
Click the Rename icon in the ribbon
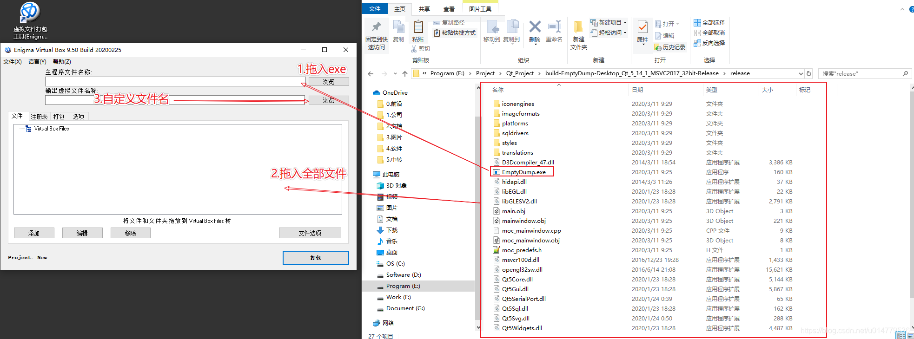click(554, 26)
